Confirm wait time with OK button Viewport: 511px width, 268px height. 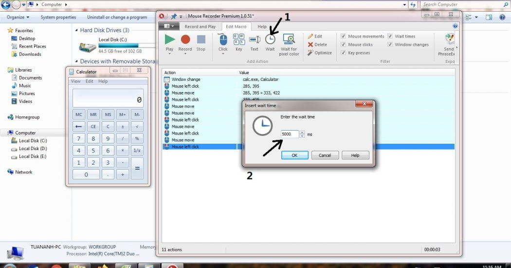point(294,155)
